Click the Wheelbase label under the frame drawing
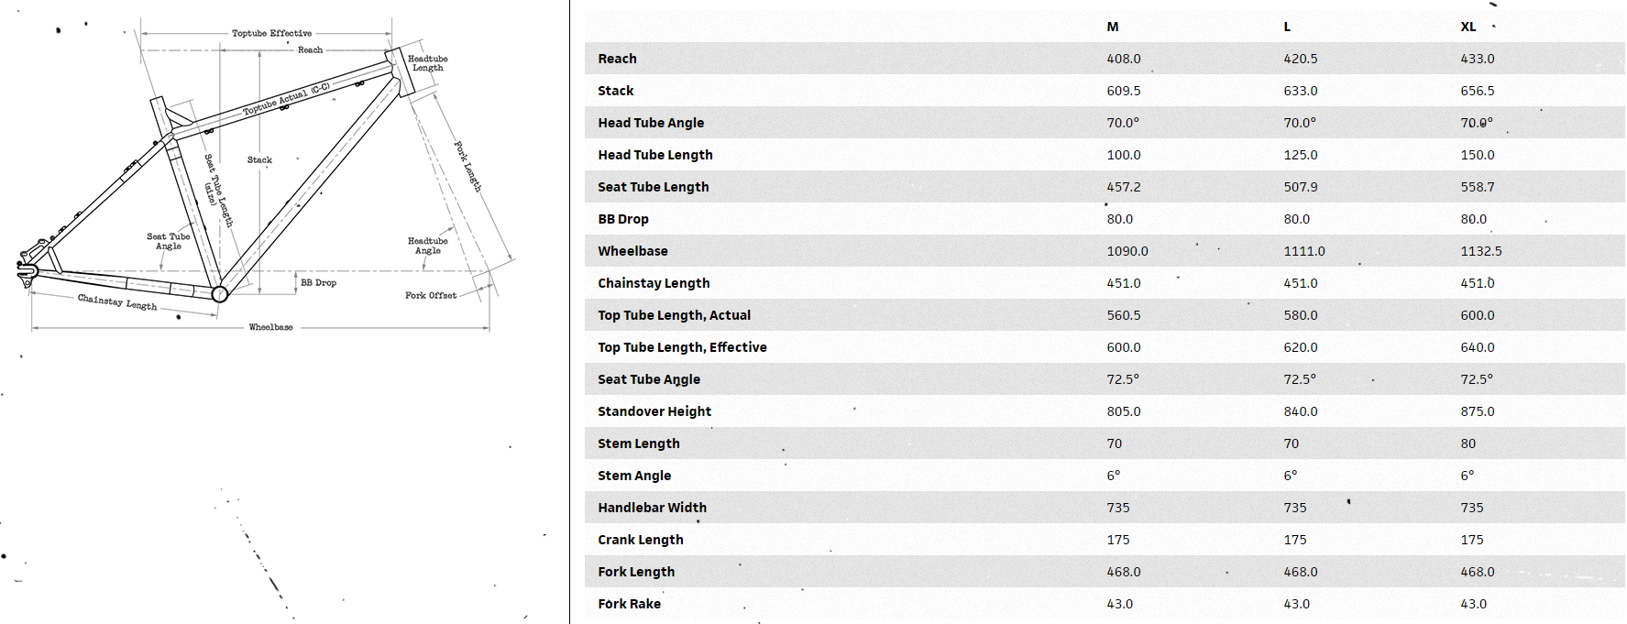The width and height of the screenshot is (1627, 624). [271, 327]
